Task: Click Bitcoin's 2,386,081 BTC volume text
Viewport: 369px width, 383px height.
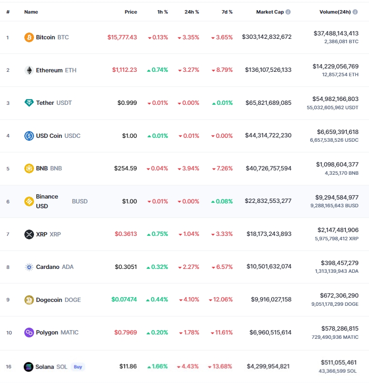Action: point(341,42)
